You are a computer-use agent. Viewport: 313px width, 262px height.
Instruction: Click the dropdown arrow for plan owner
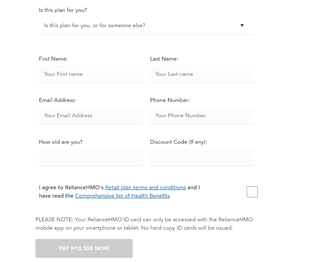242,25
